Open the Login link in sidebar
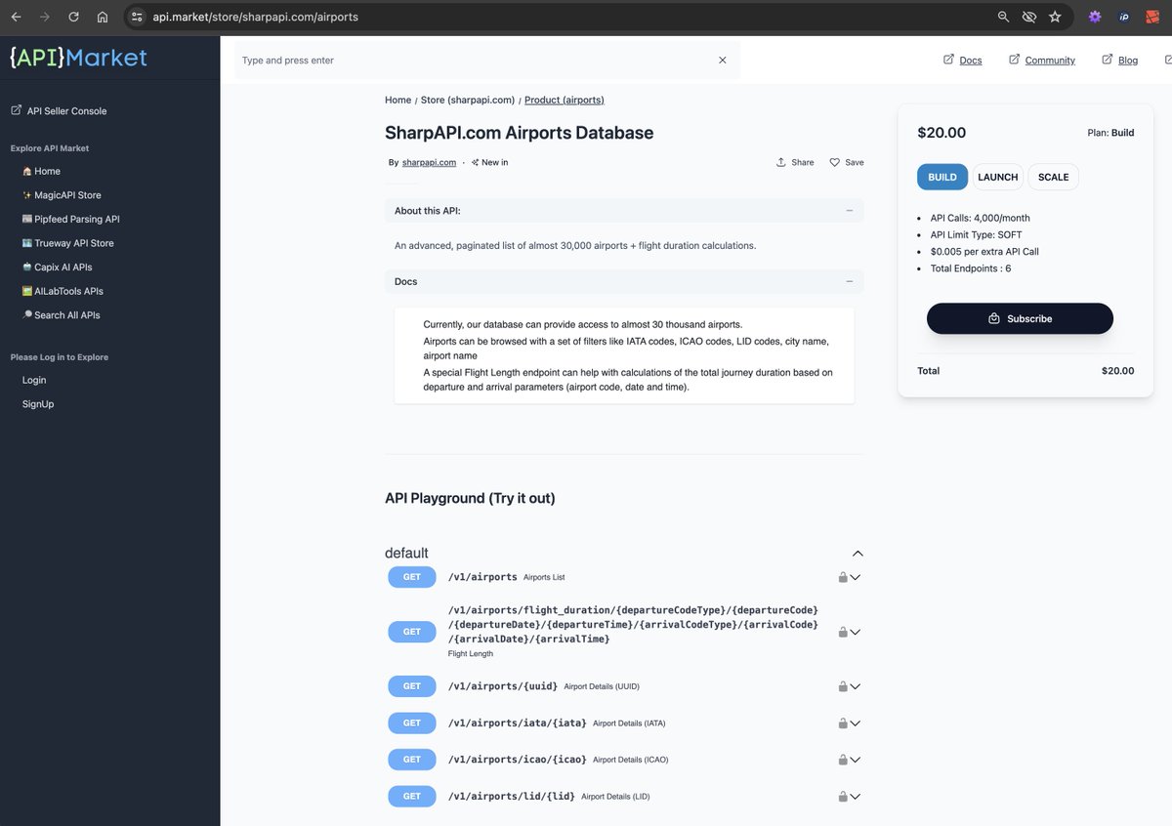 tap(34, 380)
